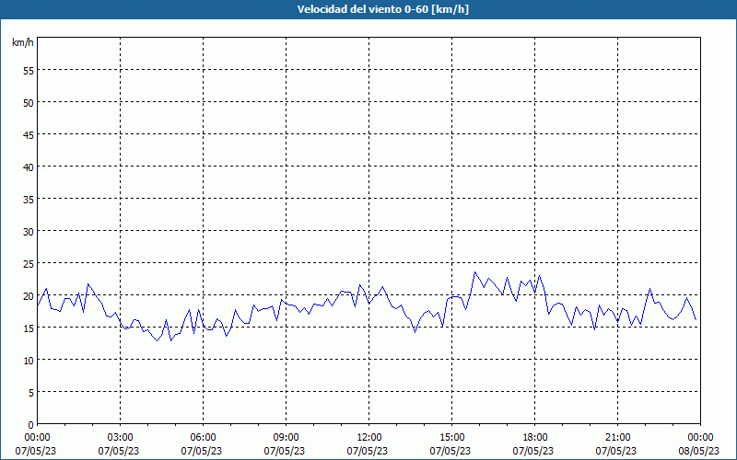Click the y-axis label '45'
The height and width of the screenshot is (460, 737).
[x=29, y=135]
